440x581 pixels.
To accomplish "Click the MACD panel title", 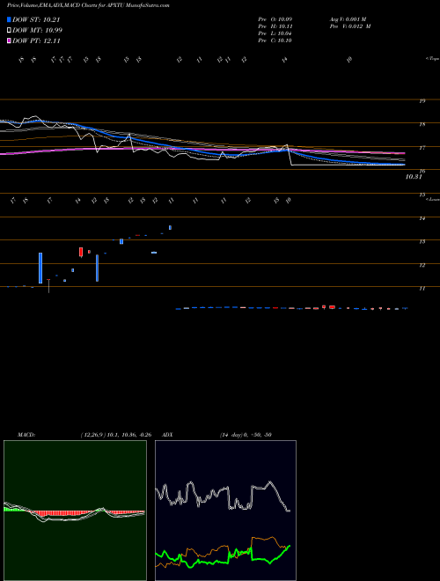I will pos(26,435).
